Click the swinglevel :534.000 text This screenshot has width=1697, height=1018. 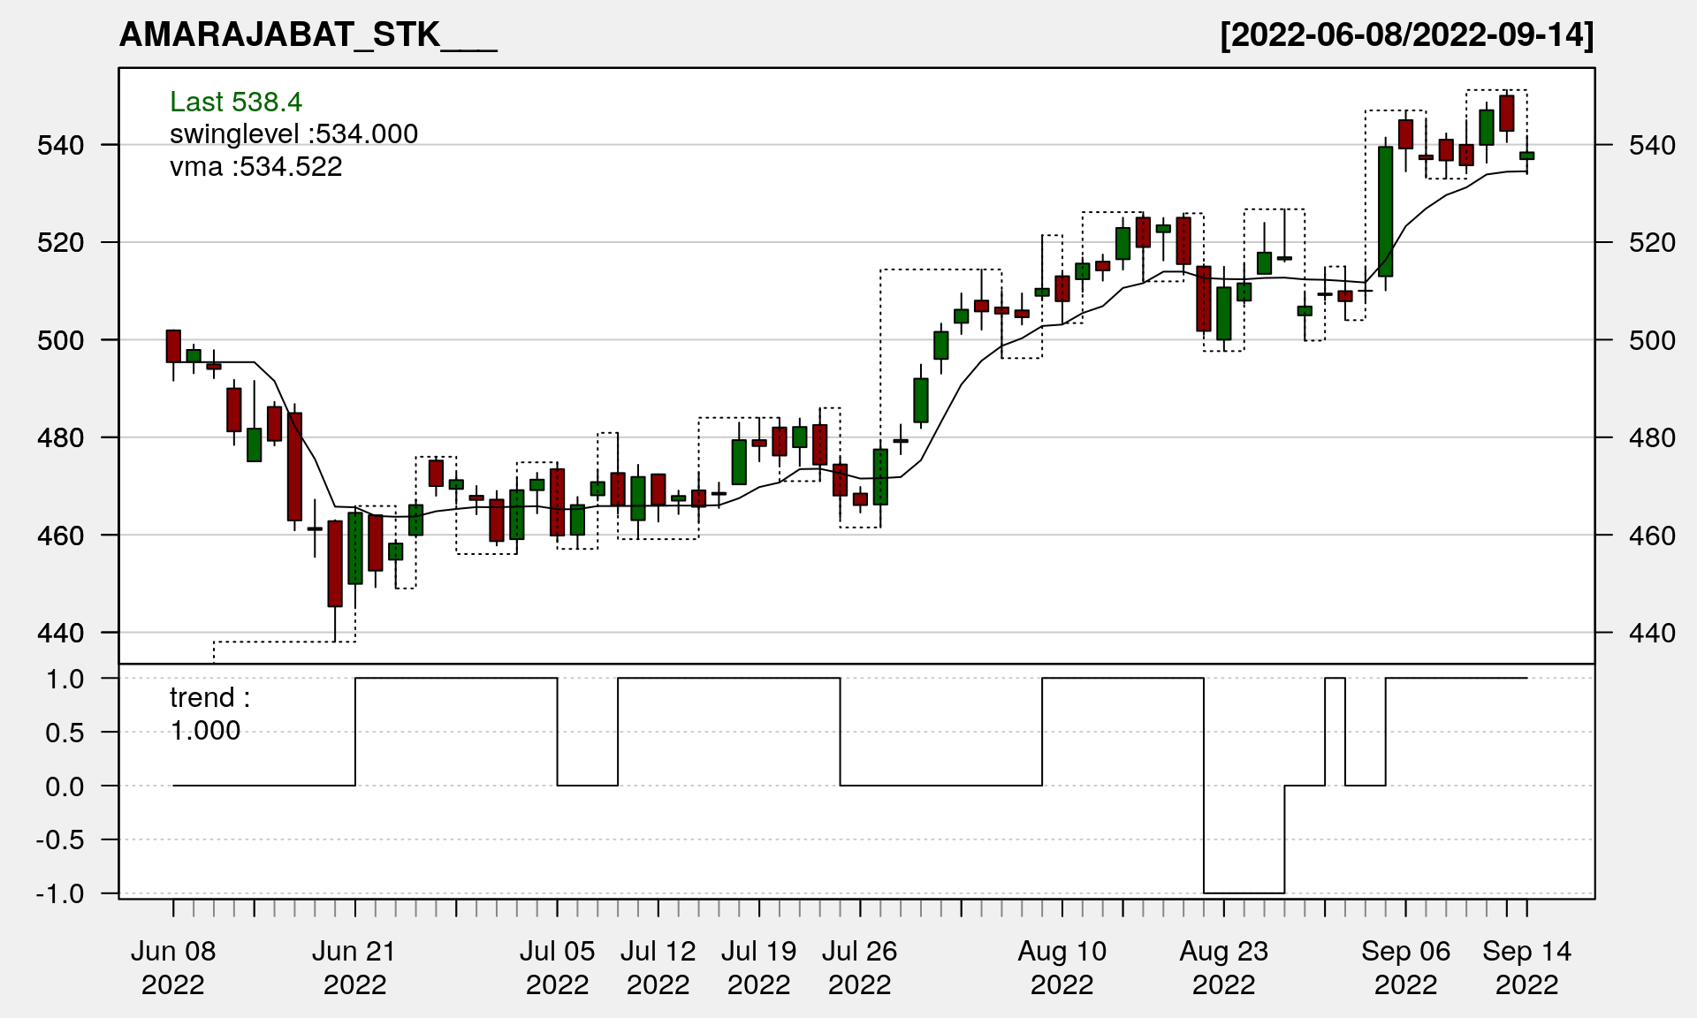pyautogui.click(x=293, y=134)
